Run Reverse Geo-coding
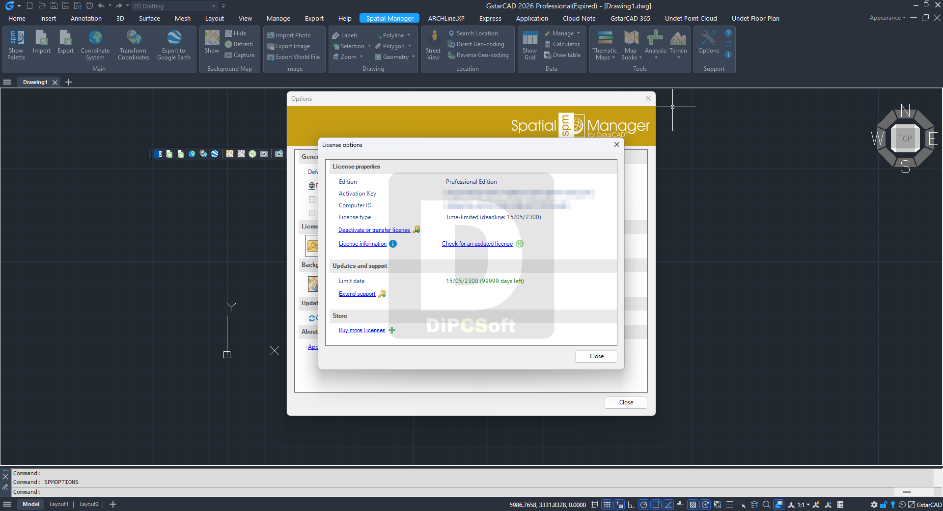The image size is (943, 511). tap(478, 55)
